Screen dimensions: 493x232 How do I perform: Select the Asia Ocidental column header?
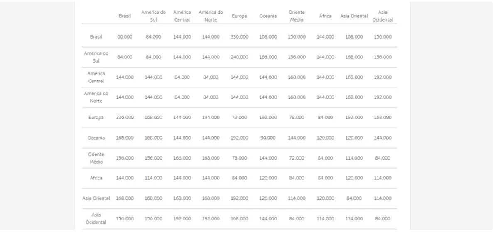tap(383, 16)
